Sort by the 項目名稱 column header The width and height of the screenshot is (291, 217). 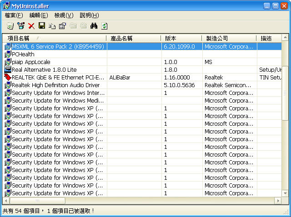(x=55, y=38)
